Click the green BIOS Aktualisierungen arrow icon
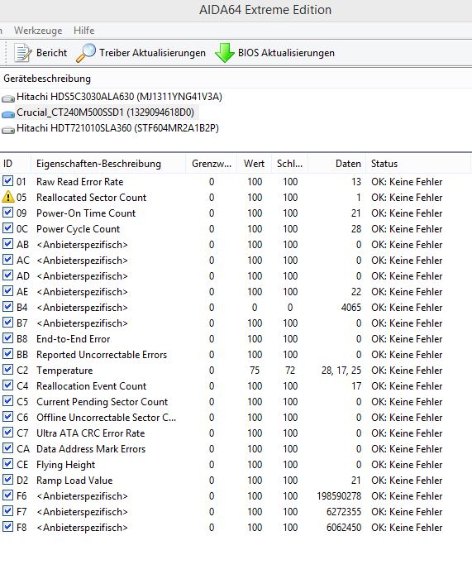Screen dimensions: 472x574 (224, 53)
